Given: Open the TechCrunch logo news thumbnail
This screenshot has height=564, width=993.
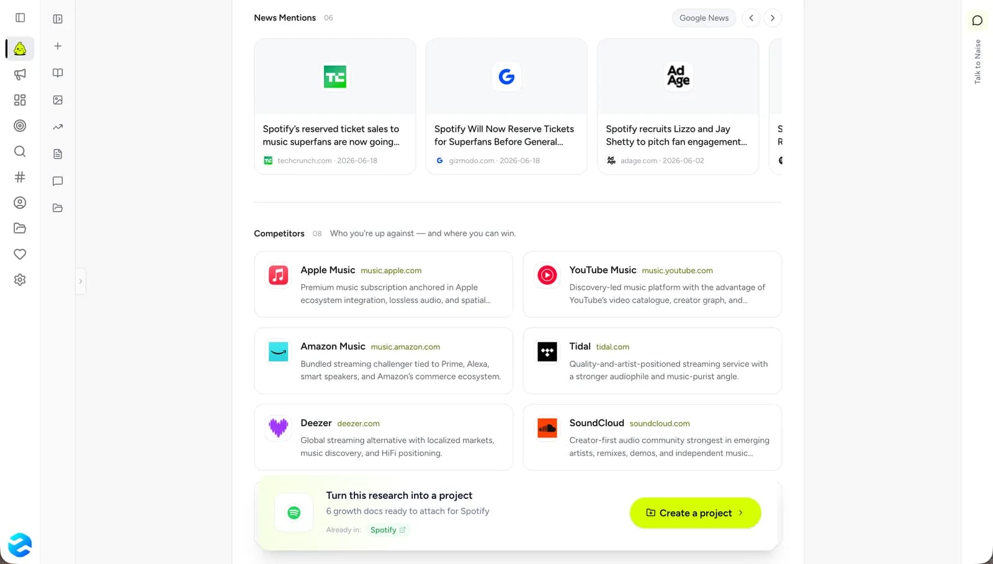Looking at the screenshot, I should click(335, 76).
